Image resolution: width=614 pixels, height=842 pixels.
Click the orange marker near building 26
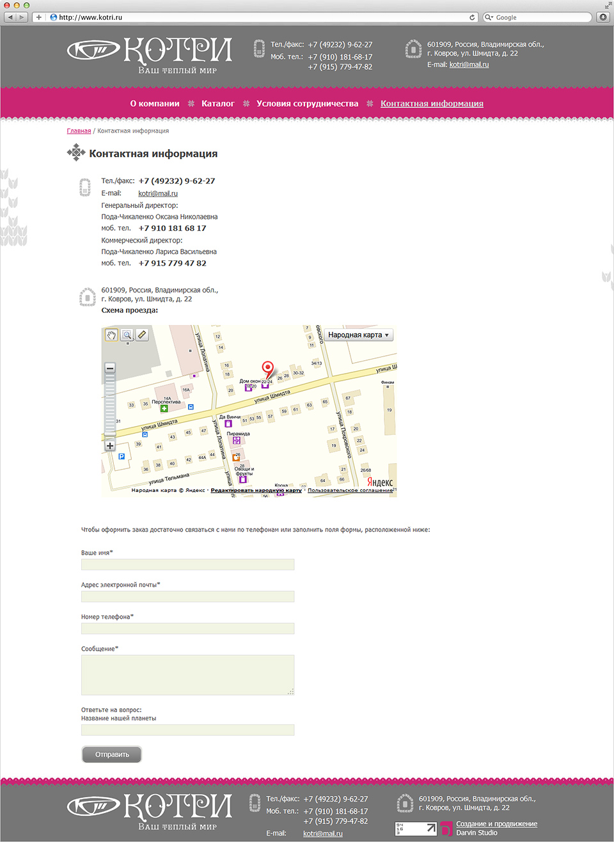[236, 457]
